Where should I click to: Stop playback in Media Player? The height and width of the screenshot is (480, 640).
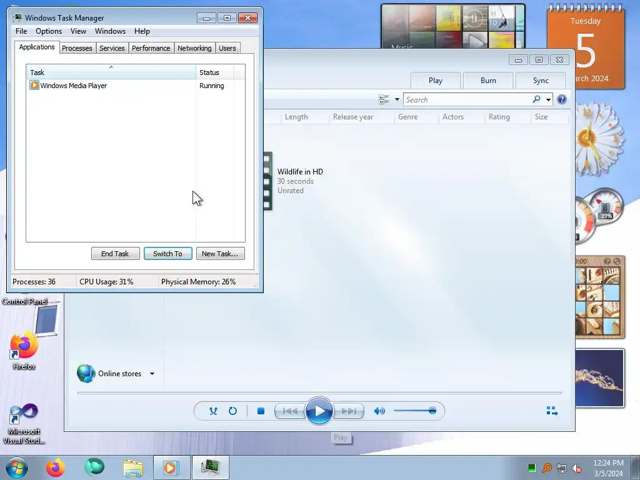[x=261, y=411]
